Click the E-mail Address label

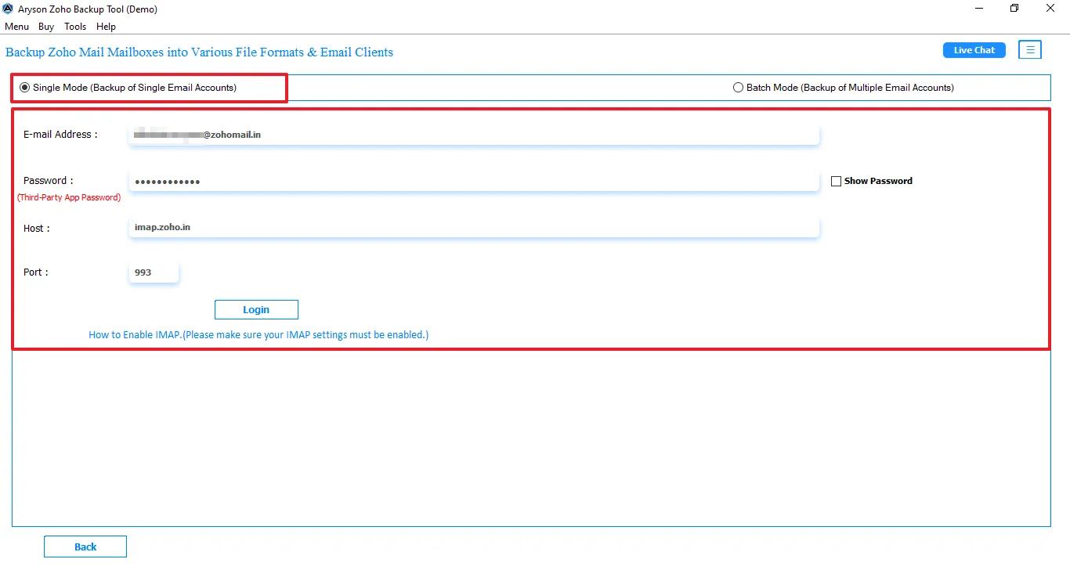(60, 135)
